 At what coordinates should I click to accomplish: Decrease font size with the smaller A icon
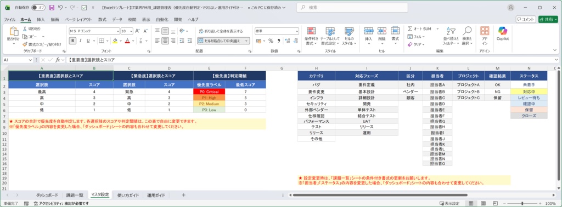click(145, 31)
